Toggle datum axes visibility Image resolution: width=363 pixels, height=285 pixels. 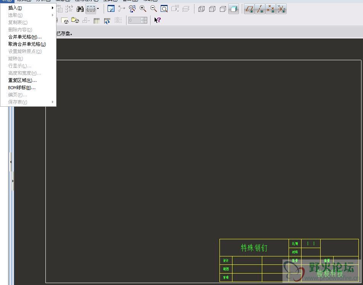[x=260, y=9]
